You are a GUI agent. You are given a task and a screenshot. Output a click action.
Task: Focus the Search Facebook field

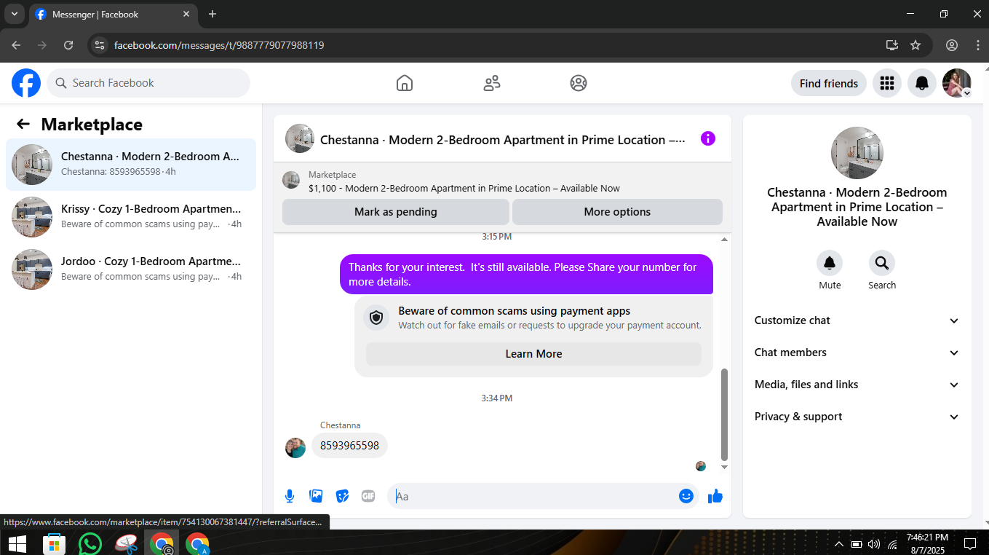[x=148, y=83]
